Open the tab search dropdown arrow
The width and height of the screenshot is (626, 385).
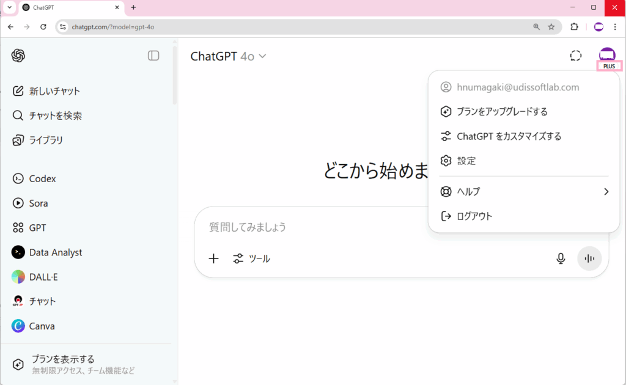click(10, 7)
